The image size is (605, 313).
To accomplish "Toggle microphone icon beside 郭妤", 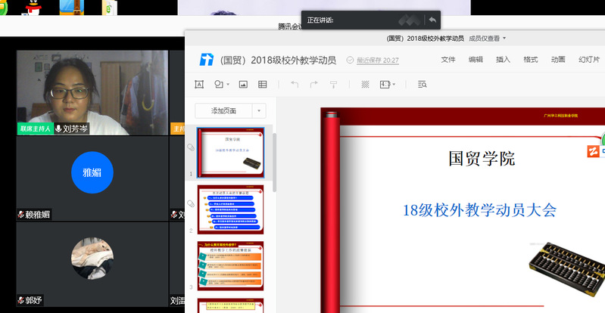I will click(x=22, y=300).
